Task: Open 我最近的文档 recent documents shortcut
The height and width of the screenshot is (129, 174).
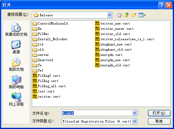Action: pos(16,29)
